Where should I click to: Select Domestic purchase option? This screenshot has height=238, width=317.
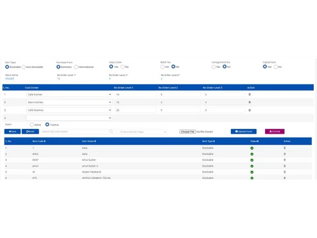coord(58,67)
